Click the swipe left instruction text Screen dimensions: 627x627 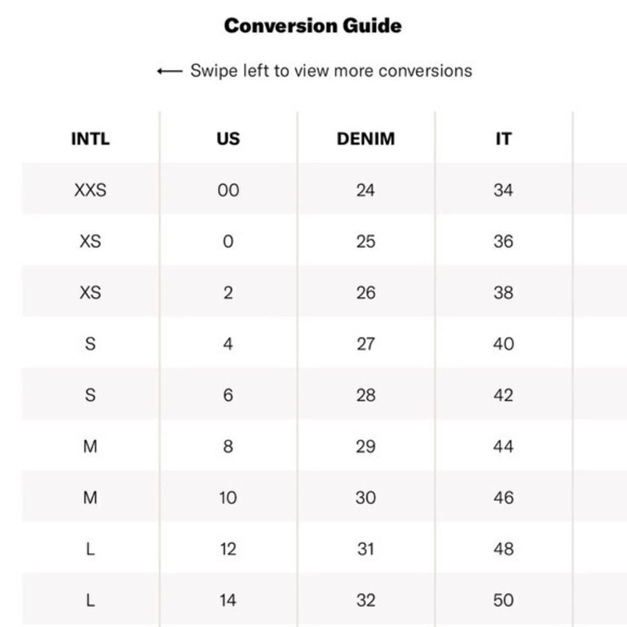point(331,71)
